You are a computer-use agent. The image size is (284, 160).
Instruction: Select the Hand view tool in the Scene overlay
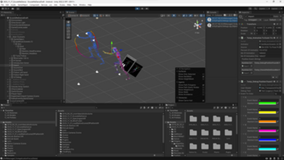pyautogui.click(x=68, y=22)
